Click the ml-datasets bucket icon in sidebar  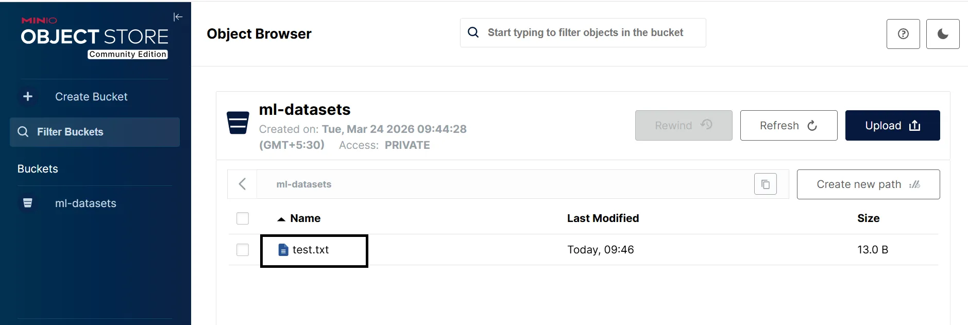coord(28,203)
